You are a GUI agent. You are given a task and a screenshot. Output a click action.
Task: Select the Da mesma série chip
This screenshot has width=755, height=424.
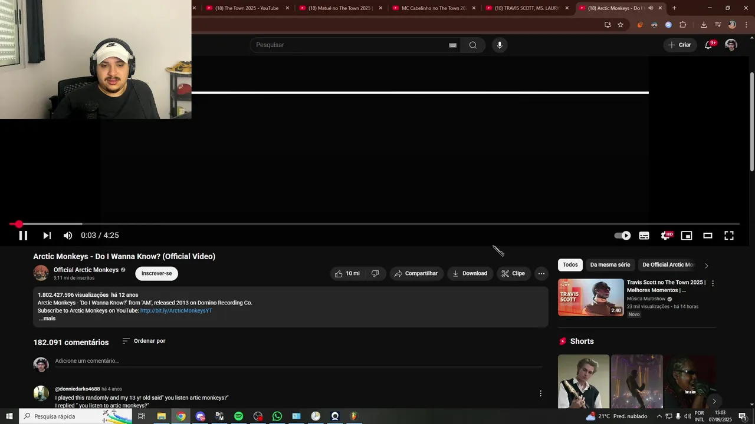(610, 265)
